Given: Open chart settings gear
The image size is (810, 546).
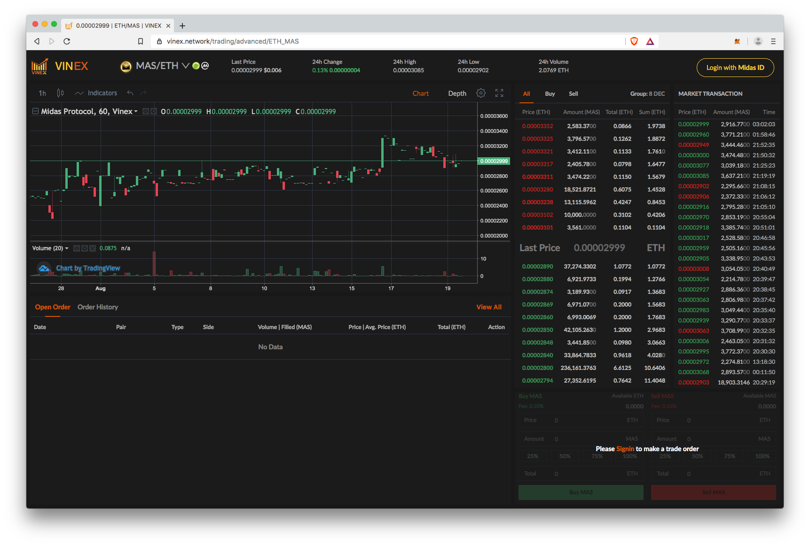Looking at the screenshot, I should 480,93.
